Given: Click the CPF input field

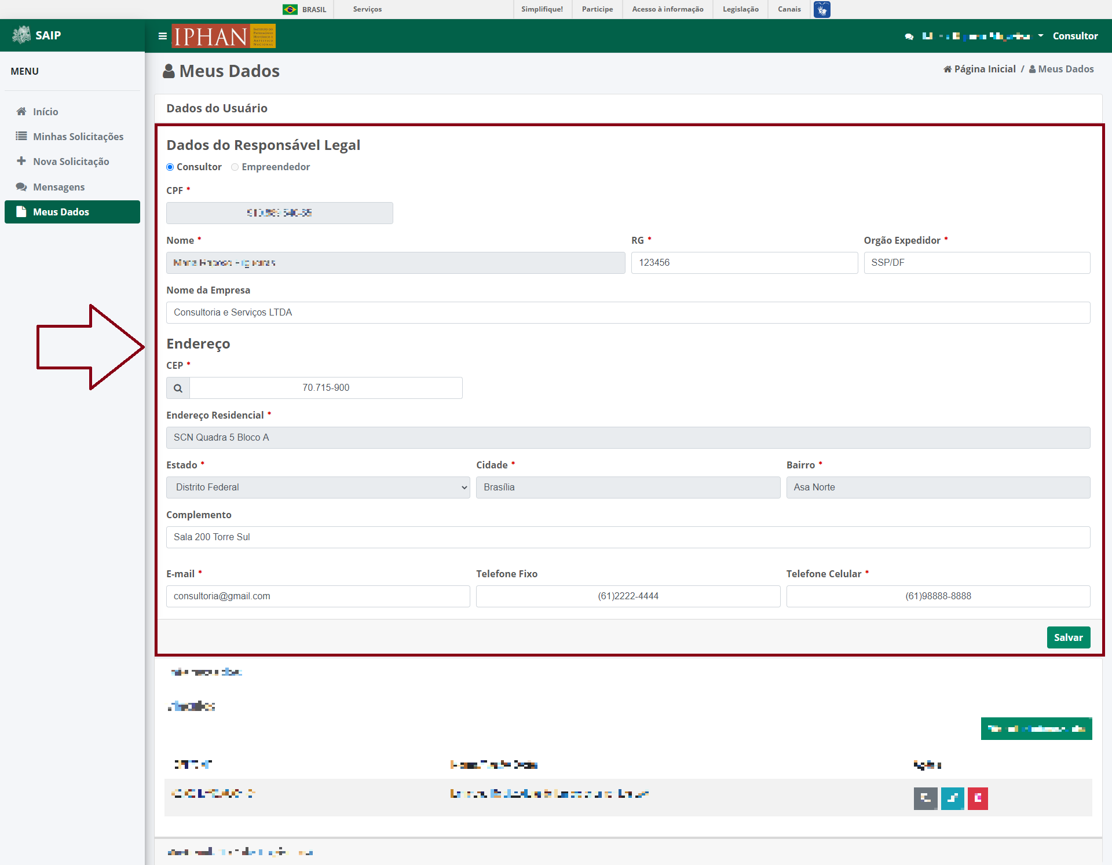Looking at the screenshot, I should 280,213.
